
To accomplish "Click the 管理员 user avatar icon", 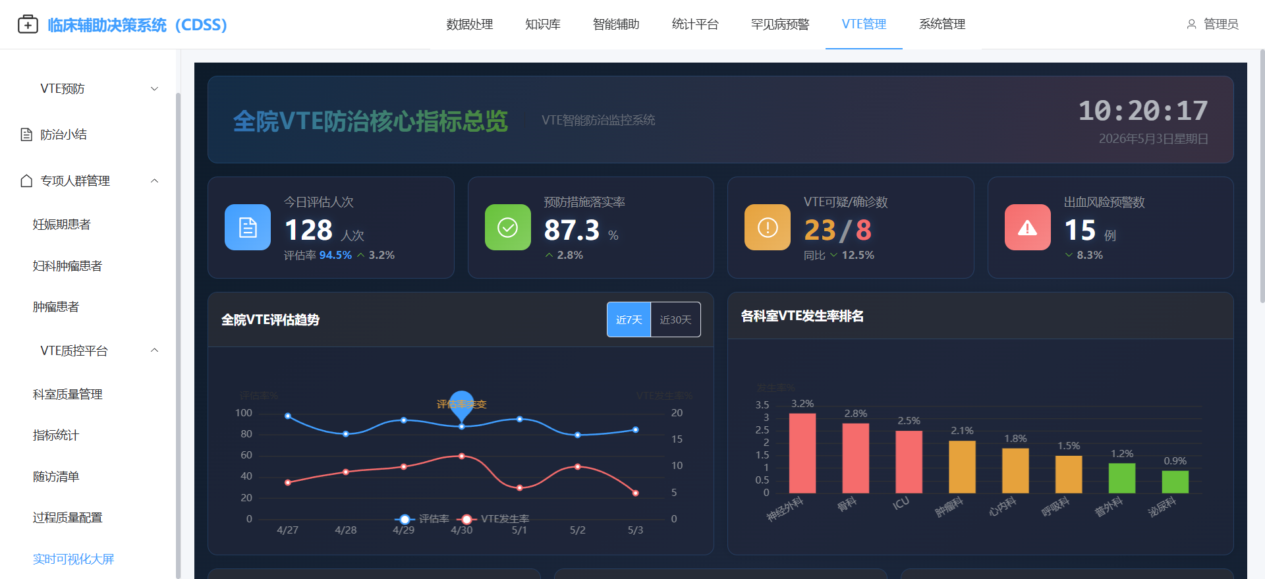I will (x=1191, y=24).
